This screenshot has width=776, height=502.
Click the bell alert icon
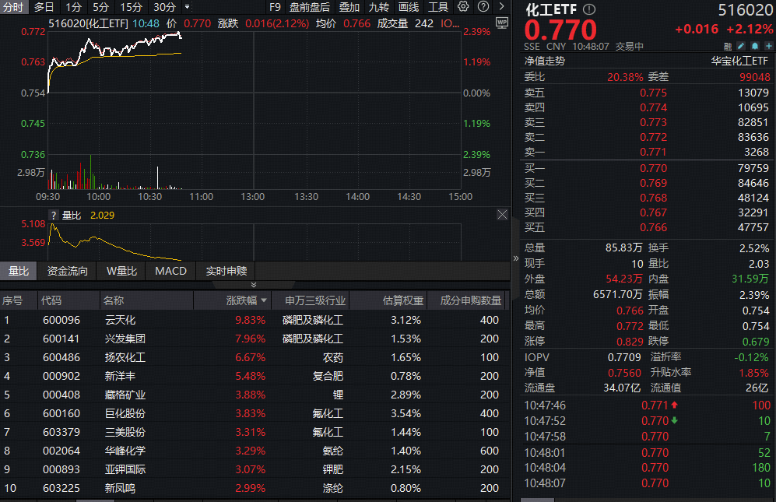point(754,46)
